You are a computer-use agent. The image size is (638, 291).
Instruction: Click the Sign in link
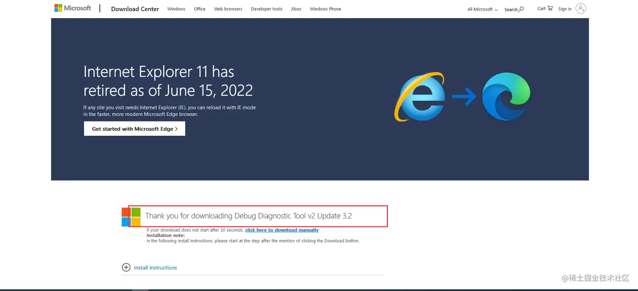tap(565, 9)
